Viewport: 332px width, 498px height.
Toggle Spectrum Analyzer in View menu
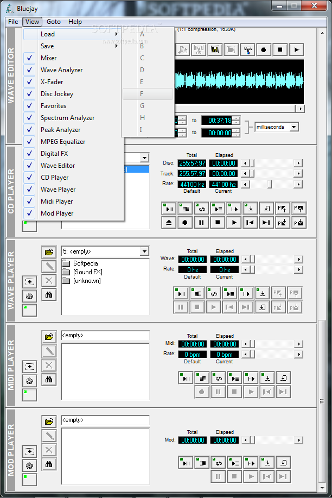pos(73,118)
